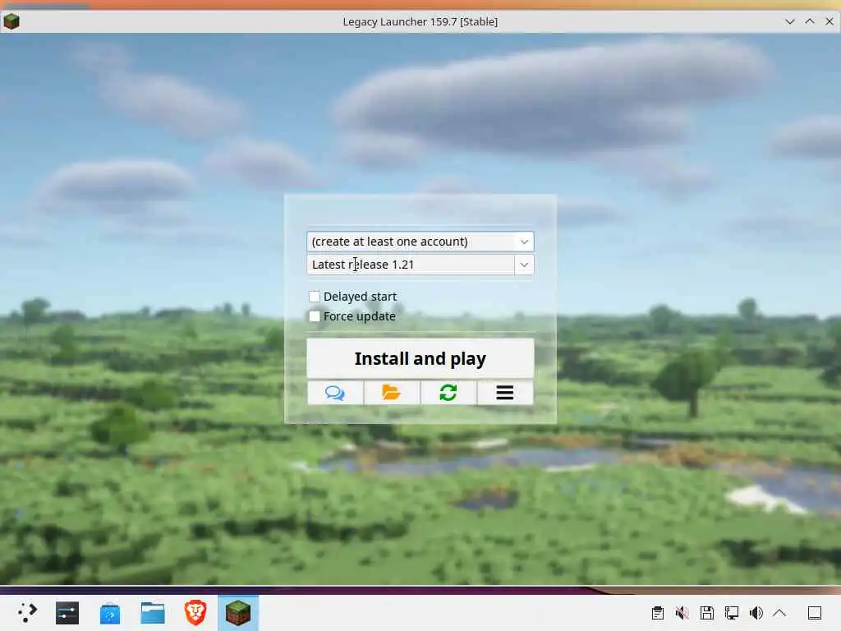Select the Legacy Launcher taskbar entry
This screenshot has height=631, width=841.
[238, 613]
